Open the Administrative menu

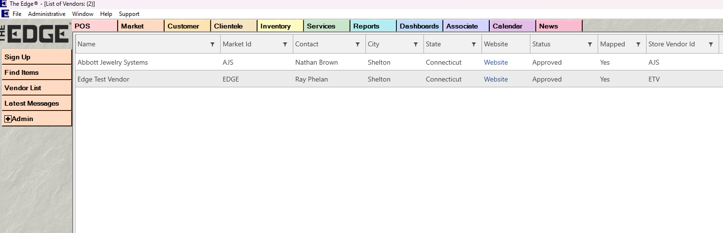tap(46, 14)
